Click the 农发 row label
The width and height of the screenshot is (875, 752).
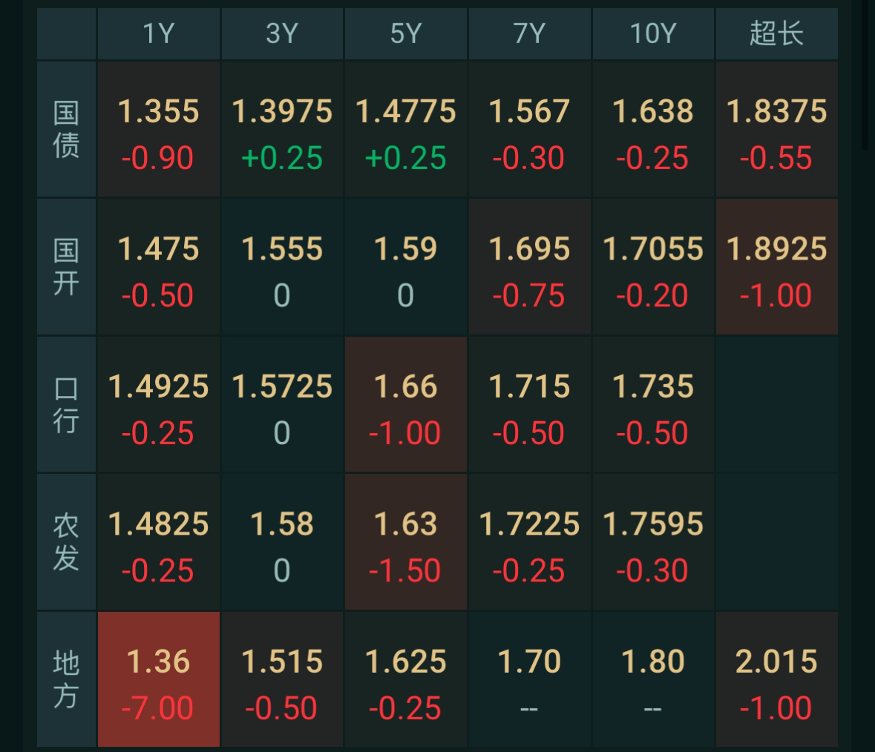tap(66, 542)
